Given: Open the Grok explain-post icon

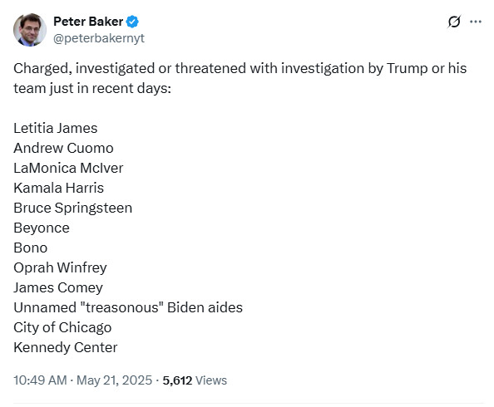Looking at the screenshot, I should [x=454, y=22].
